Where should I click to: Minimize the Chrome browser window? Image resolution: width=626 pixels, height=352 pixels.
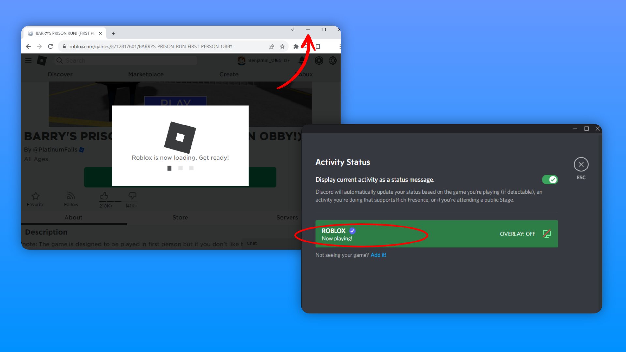coord(308,30)
